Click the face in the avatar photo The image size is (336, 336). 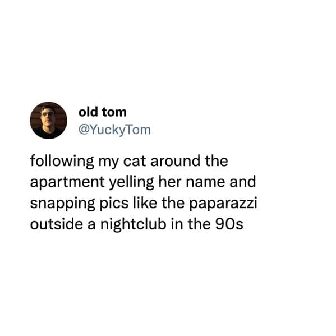47,116
